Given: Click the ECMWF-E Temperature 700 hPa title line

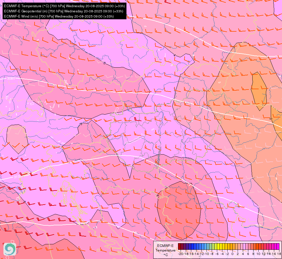Looking at the screenshot, I should pos(64,6).
